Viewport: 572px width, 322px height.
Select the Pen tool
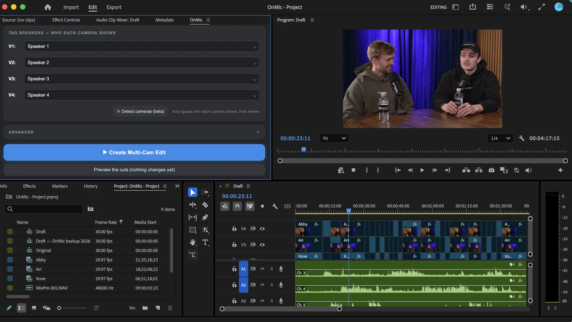pyautogui.click(x=205, y=217)
